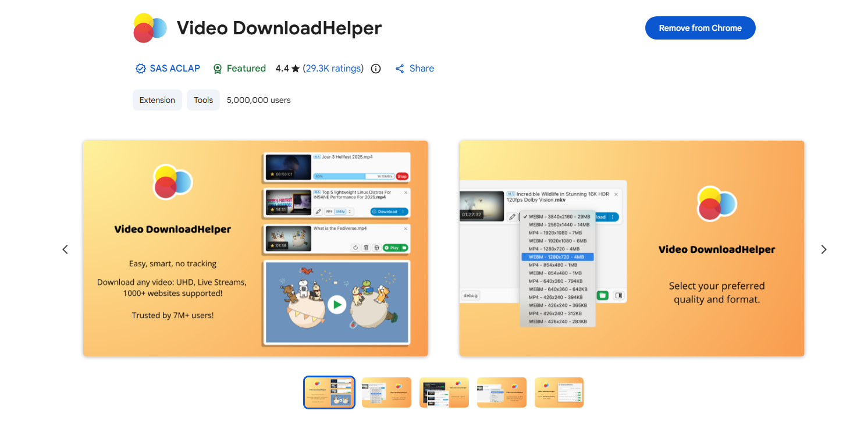
Task: Click the trash icon on the Fediverse.mp4 entry
Action: point(366,248)
